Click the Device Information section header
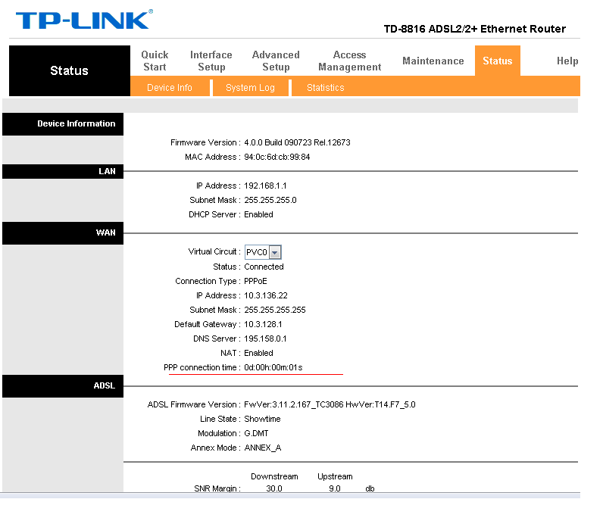Viewport: 603px width, 521px height. 63,123
